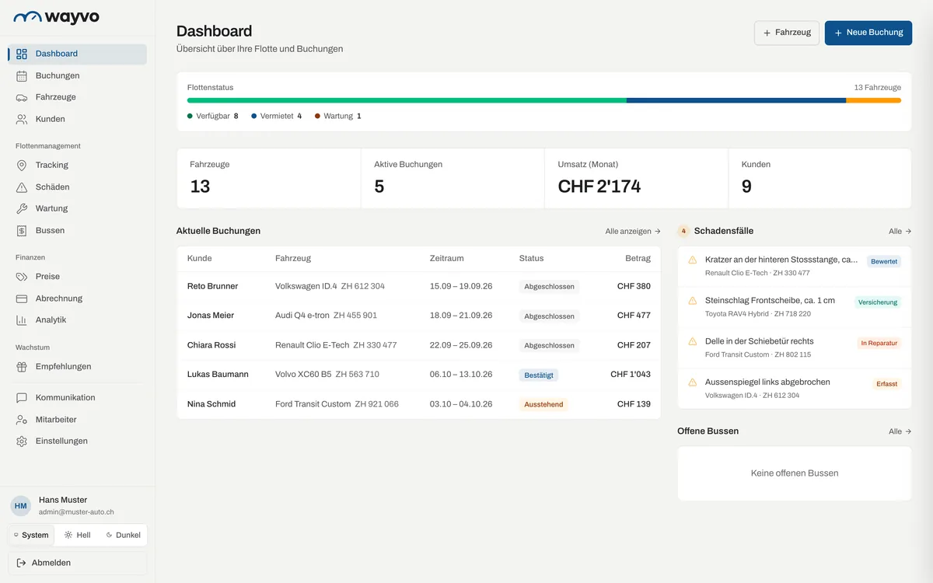Click the Wartung wrench icon
Image resolution: width=933 pixels, height=583 pixels.
coord(22,208)
